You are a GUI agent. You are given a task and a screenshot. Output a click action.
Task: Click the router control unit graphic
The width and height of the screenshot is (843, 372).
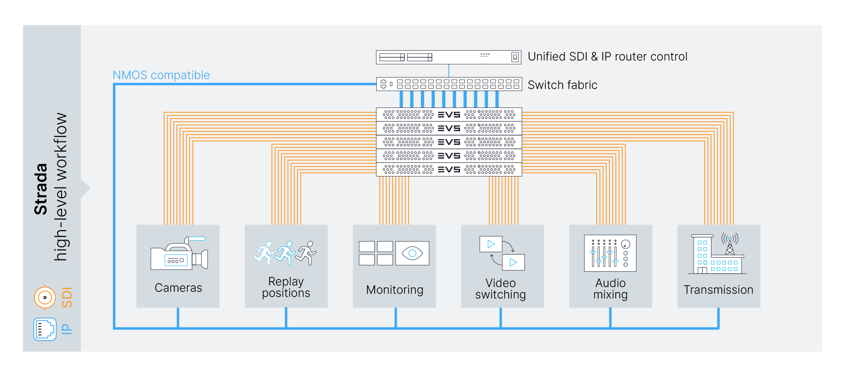pyautogui.click(x=449, y=57)
